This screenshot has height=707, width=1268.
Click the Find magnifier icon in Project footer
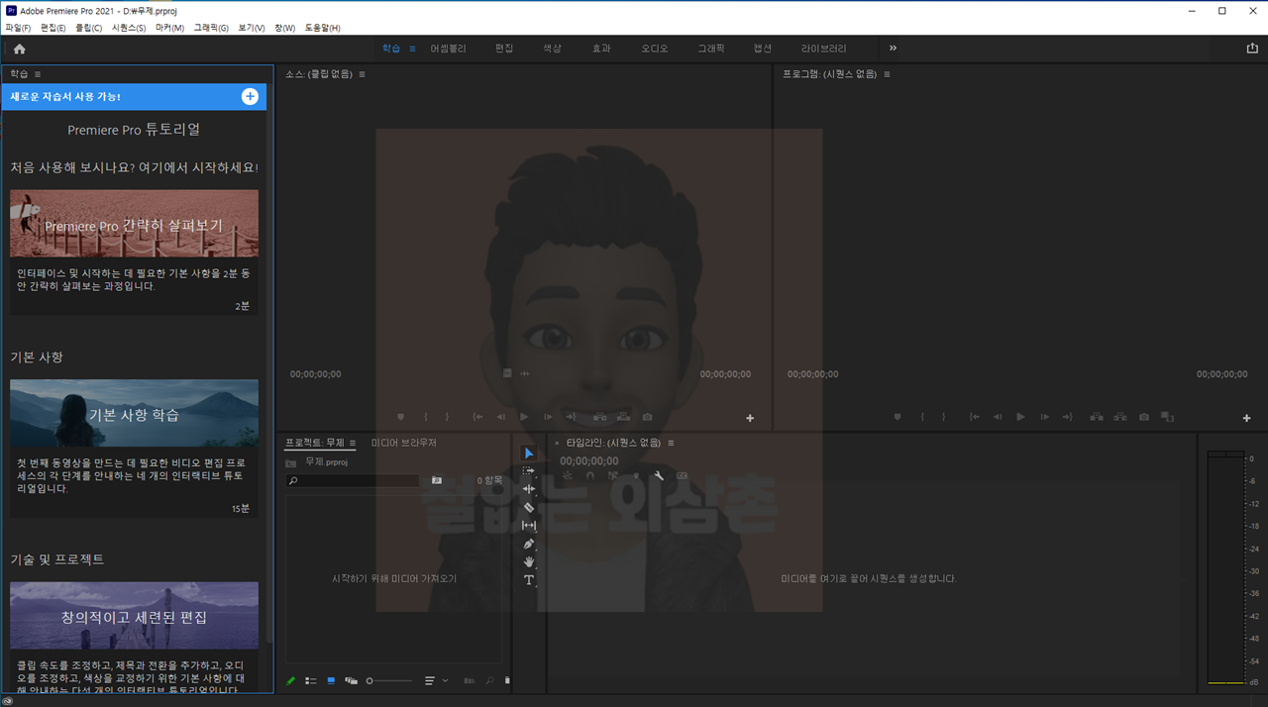coord(489,680)
